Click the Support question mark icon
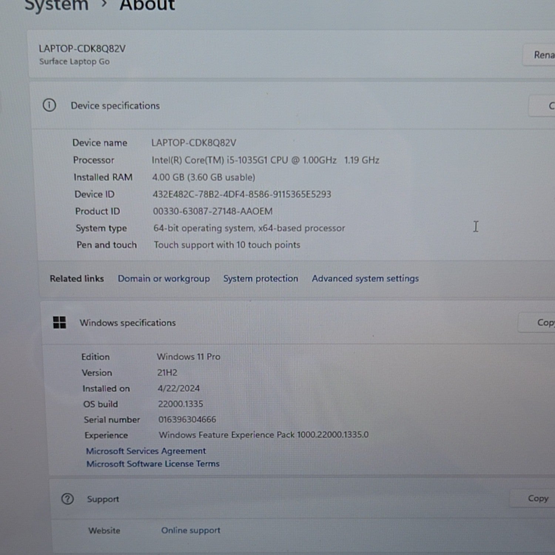Image resolution: width=555 pixels, height=555 pixels. click(x=67, y=499)
